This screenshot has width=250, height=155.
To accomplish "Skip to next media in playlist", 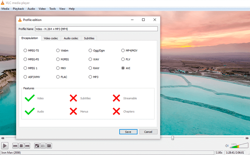I will click(27, 146).
